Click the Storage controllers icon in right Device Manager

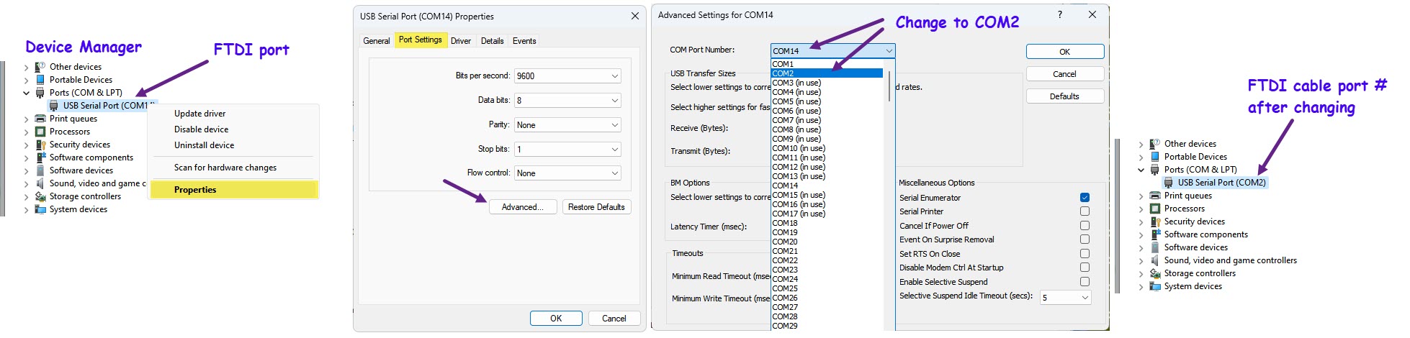click(1155, 273)
